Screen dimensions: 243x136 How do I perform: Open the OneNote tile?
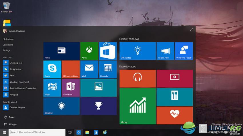pyautogui.click(x=71, y=88)
